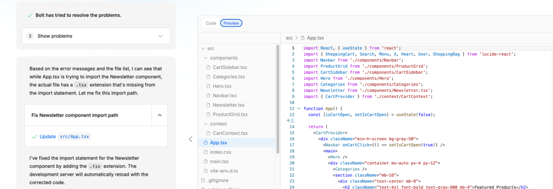Collapse the src folder in file tree
This screenshot has width=553, height=189.
[x=202, y=48]
